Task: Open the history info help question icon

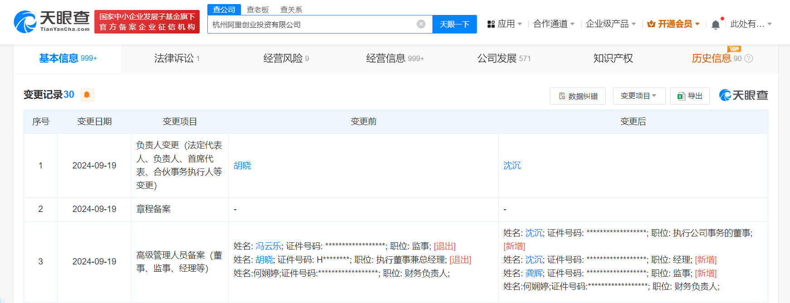Action: (x=749, y=58)
